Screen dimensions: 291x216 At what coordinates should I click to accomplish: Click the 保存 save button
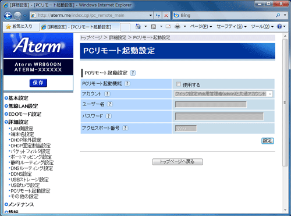pyautogui.click(x=38, y=83)
